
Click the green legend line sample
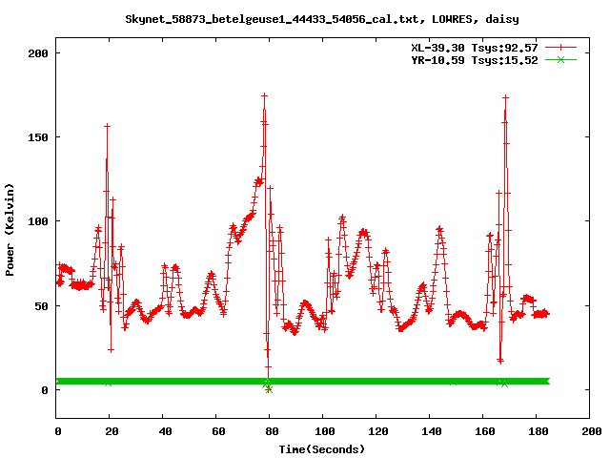tap(560, 59)
